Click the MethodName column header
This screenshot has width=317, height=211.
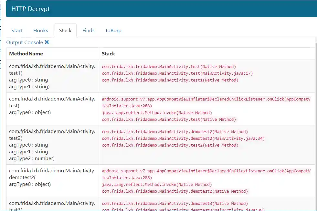26,54
